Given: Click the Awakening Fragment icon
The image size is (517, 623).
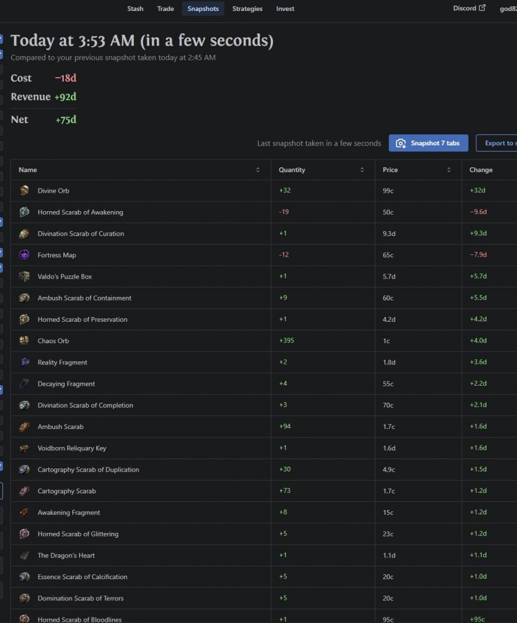Looking at the screenshot, I should (24, 512).
